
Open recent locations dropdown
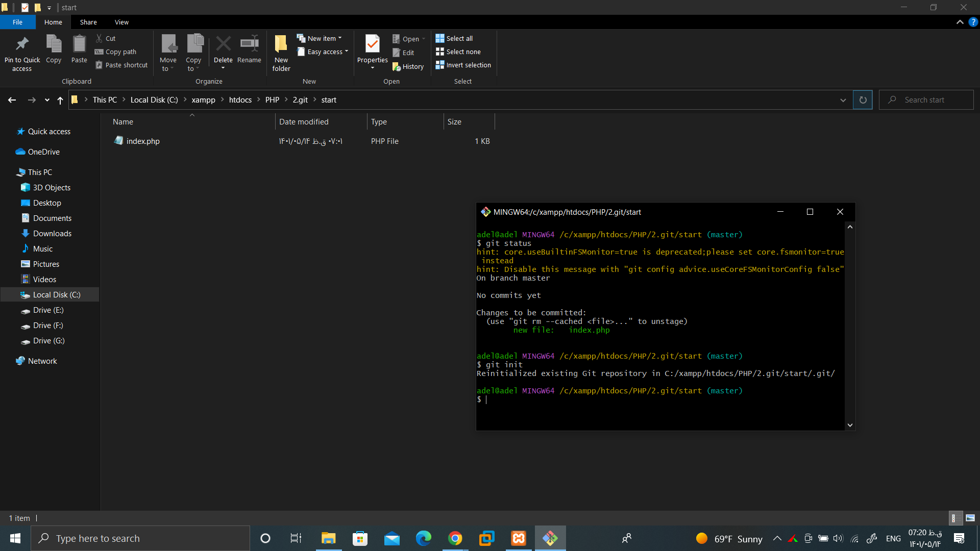(x=47, y=100)
